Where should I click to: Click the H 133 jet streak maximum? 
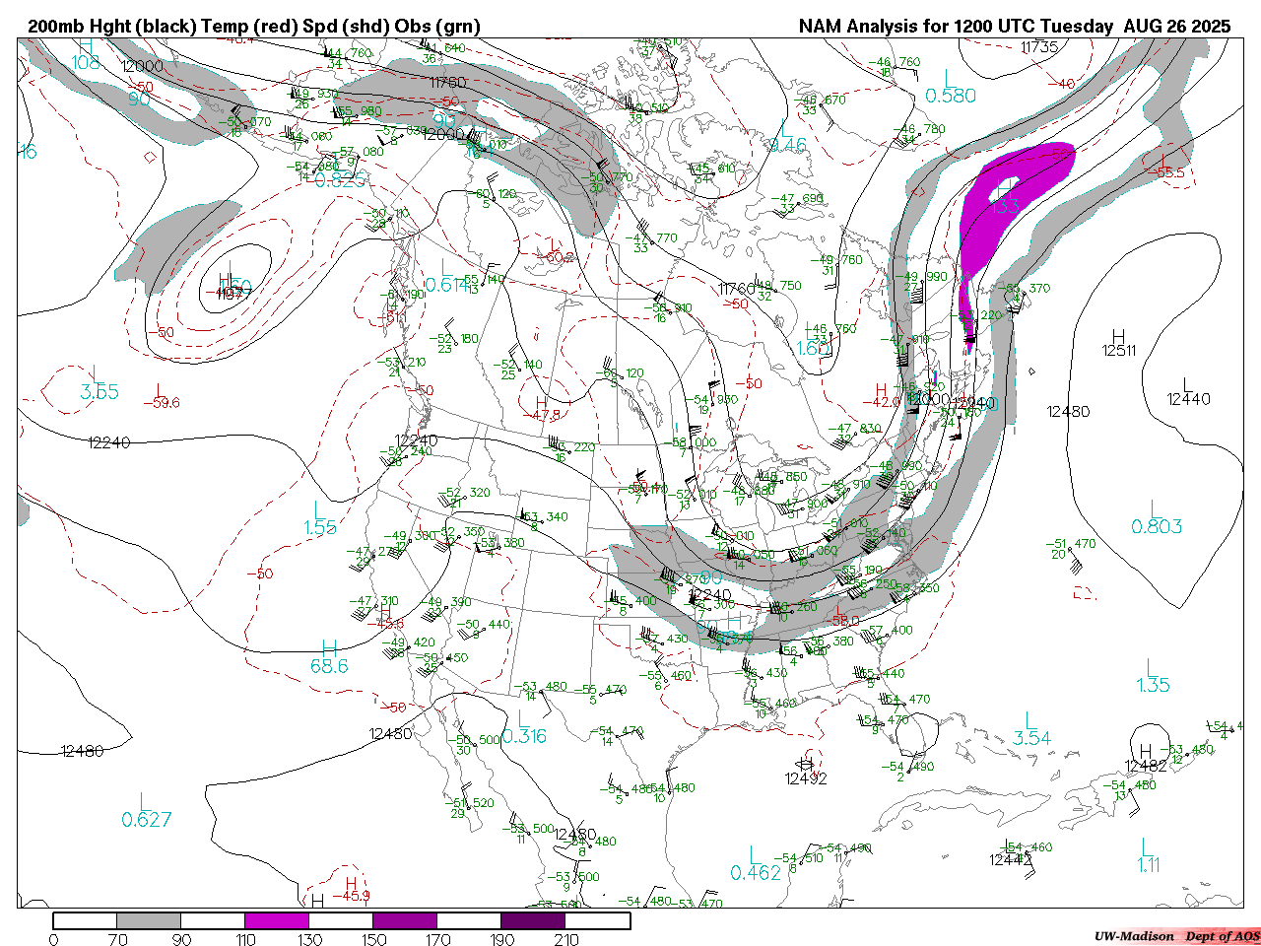[1004, 198]
